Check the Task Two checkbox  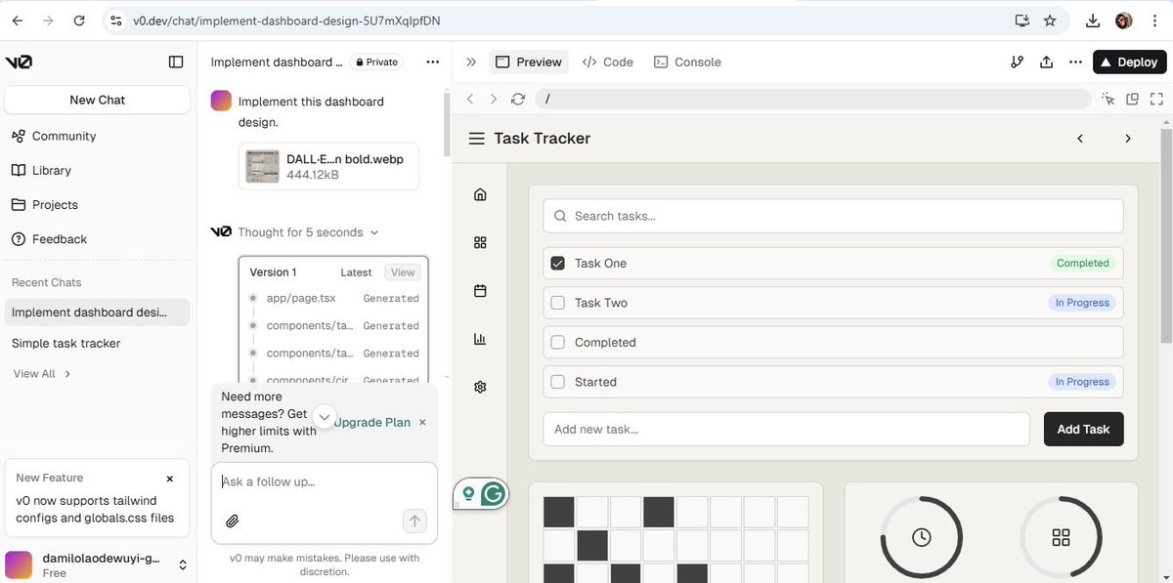point(557,302)
